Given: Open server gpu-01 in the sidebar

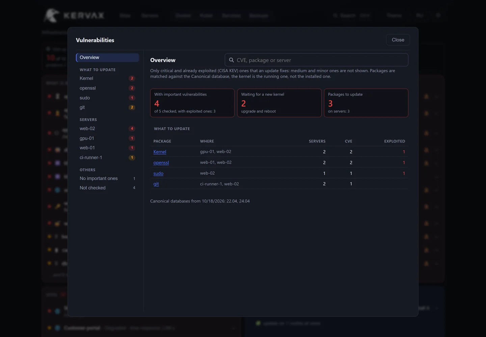Looking at the screenshot, I should coord(108,138).
